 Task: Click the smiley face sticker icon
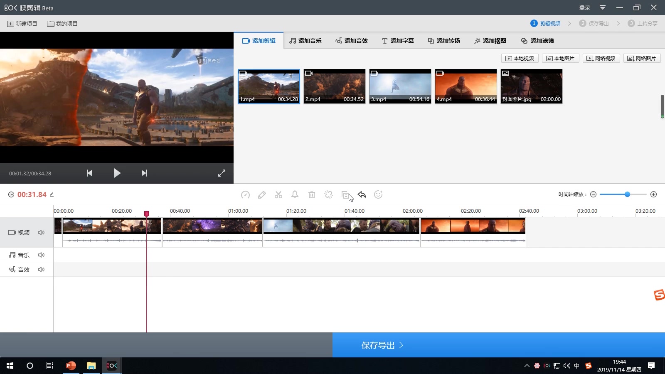click(x=378, y=194)
